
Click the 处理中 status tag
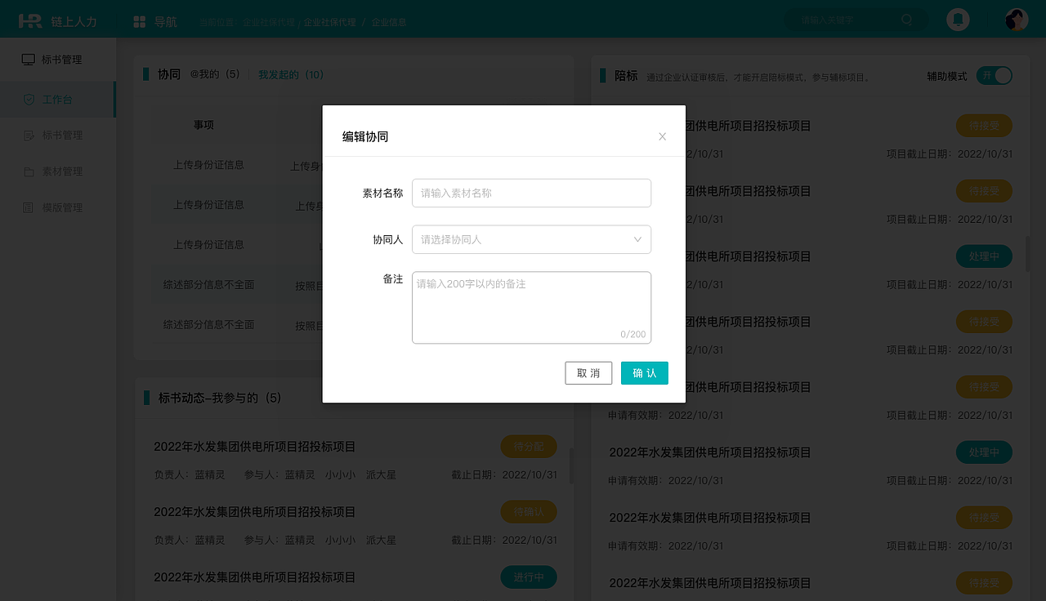984,256
